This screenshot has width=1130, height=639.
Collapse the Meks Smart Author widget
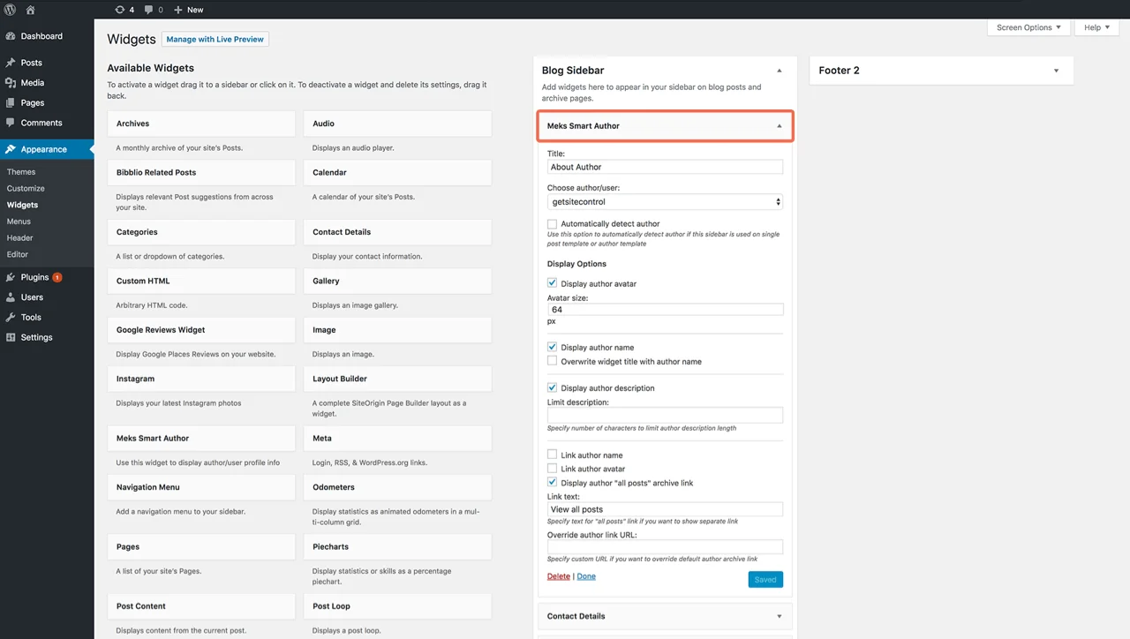[780, 126]
